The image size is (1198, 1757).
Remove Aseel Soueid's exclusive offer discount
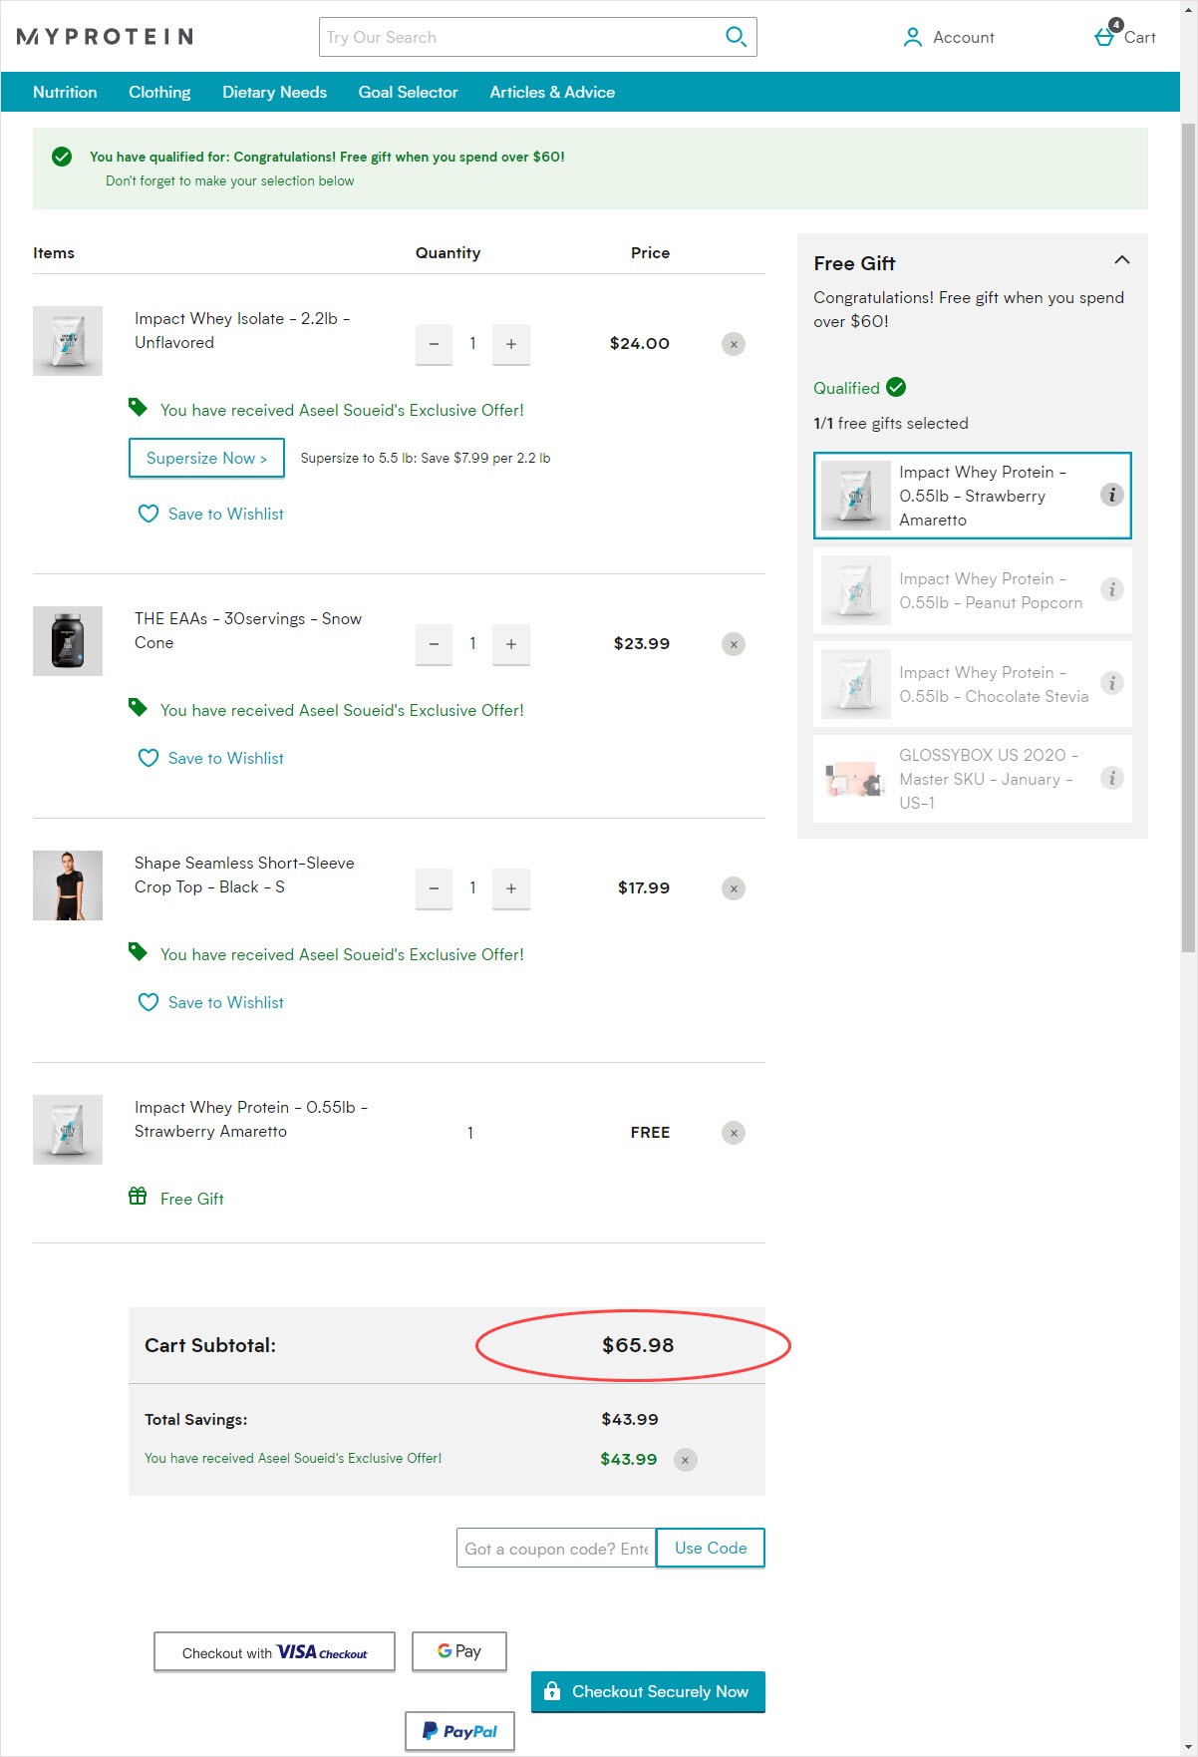(x=685, y=1460)
